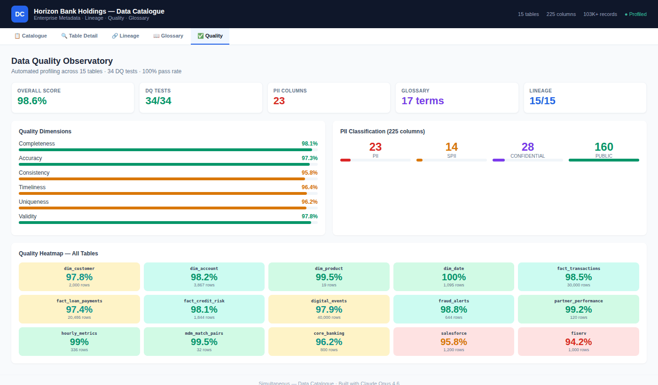Click the blue DC logo icon
Image resolution: width=658 pixels, height=385 pixels.
click(20, 14)
